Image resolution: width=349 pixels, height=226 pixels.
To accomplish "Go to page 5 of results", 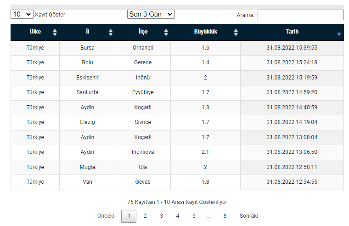I will (x=194, y=216).
